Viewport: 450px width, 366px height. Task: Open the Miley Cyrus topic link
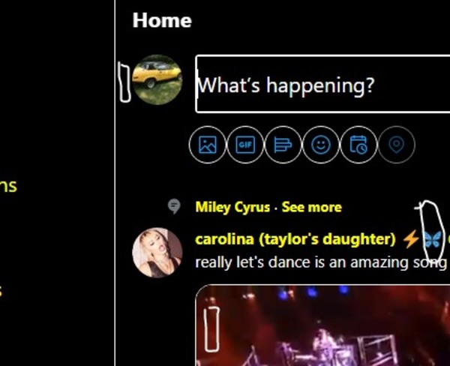[232, 207]
